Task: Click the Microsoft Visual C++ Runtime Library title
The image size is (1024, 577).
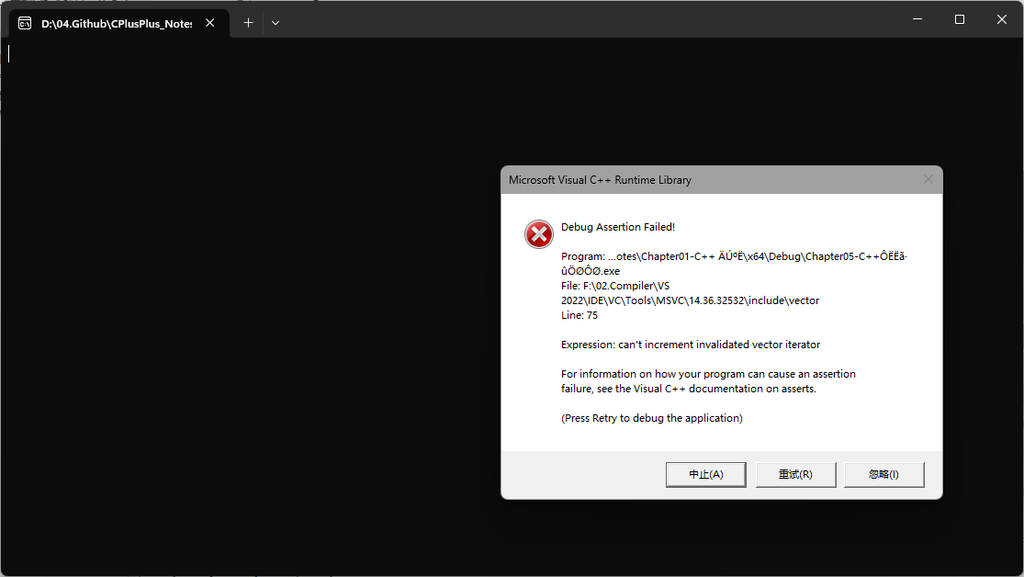Action: tap(600, 180)
